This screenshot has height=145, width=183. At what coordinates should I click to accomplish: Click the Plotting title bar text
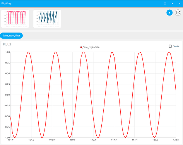pos(6,3)
